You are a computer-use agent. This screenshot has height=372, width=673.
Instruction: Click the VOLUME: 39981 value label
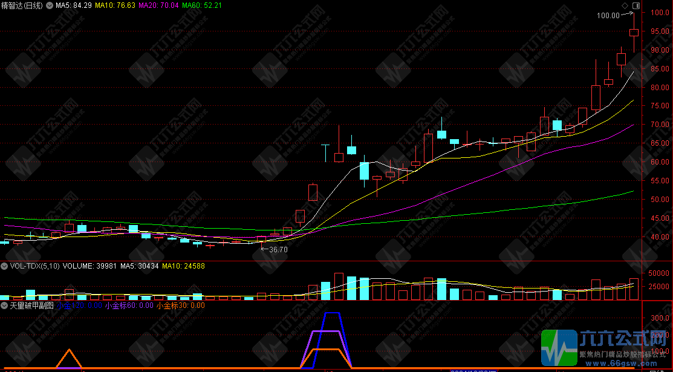(x=89, y=266)
